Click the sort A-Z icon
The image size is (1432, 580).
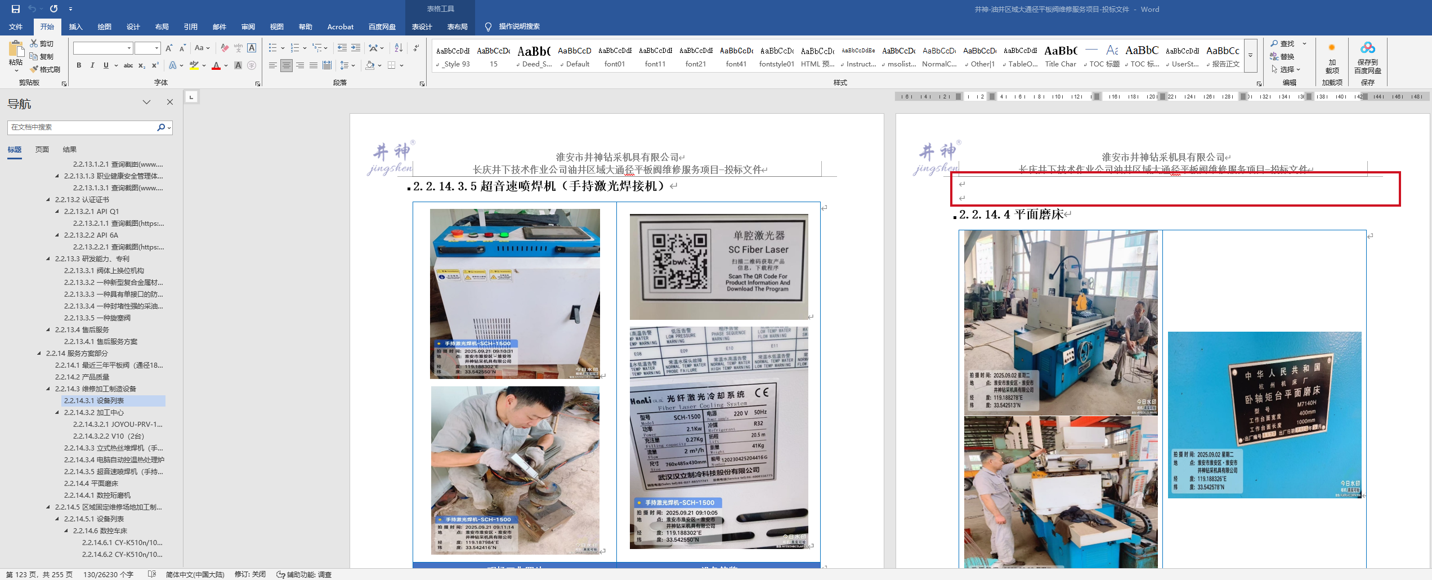click(x=399, y=48)
